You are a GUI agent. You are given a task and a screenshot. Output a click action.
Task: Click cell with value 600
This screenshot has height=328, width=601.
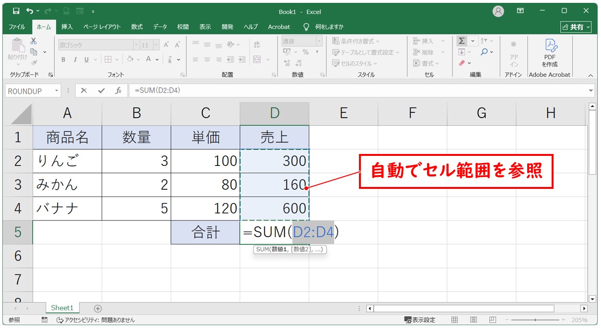(x=274, y=208)
